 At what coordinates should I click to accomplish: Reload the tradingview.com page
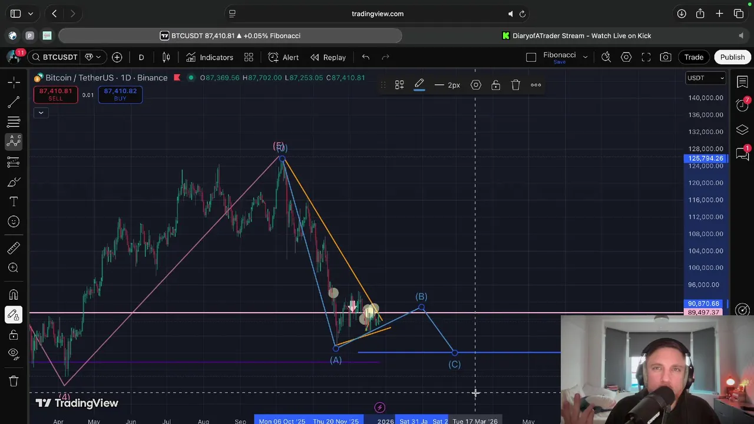(522, 14)
